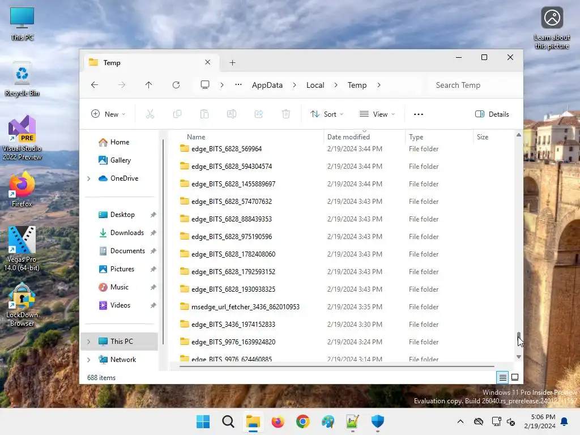The image size is (580, 435).
Task: Open address bar ellipsis for hidden folders
Action: [238, 85]
